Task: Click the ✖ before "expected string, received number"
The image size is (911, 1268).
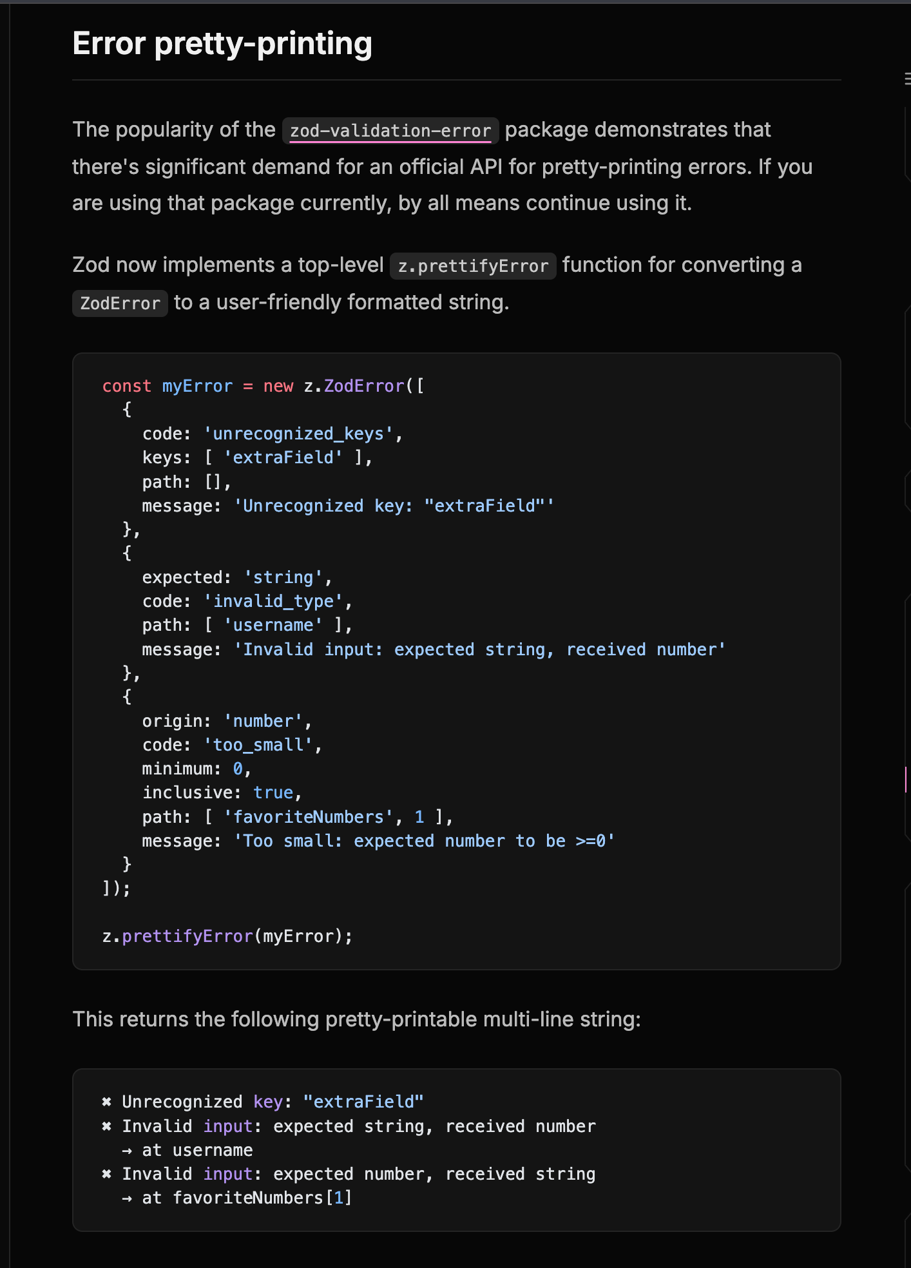Action: tap(107, 1126)
